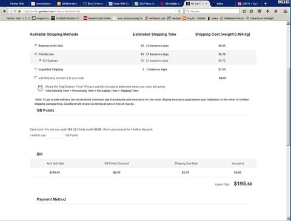Select the Expedited Shipping option
291x221 pixels.
[x=36, y=69]
